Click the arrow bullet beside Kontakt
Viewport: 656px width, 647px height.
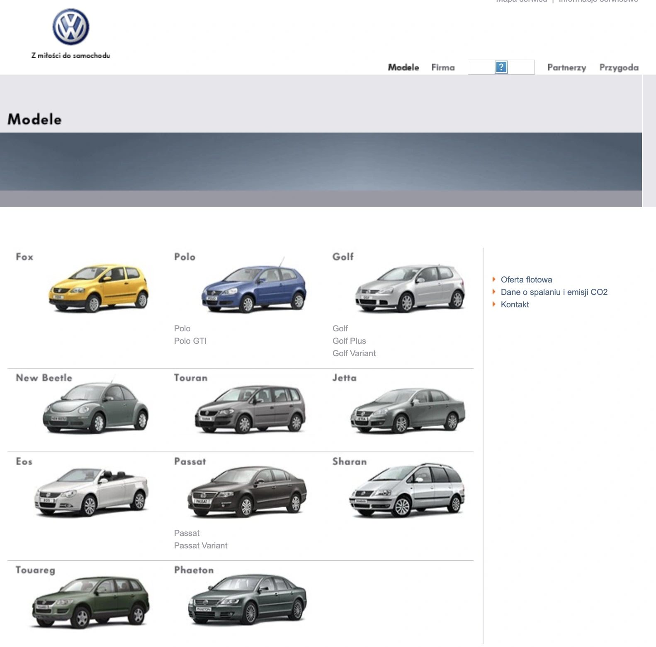[494, 304]
